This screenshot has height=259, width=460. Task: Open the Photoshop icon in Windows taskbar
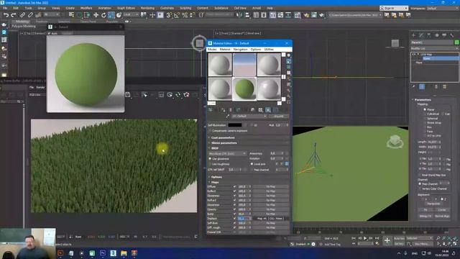click(x=103, y=253)
